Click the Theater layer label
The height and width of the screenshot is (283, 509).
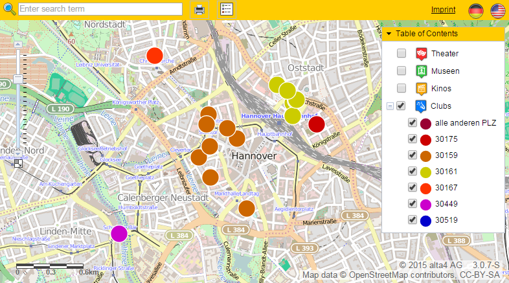coord(445,54)
